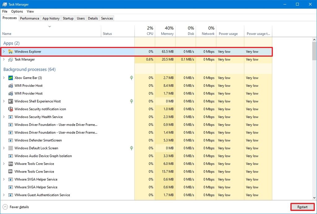Open the Options menu
This screenshot has width=317, height=214.
point(17,11)
